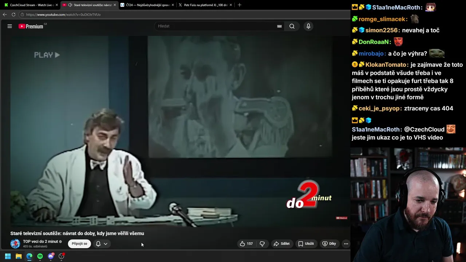
Task: View site info lock icon
Action: (x=22, y=15)
